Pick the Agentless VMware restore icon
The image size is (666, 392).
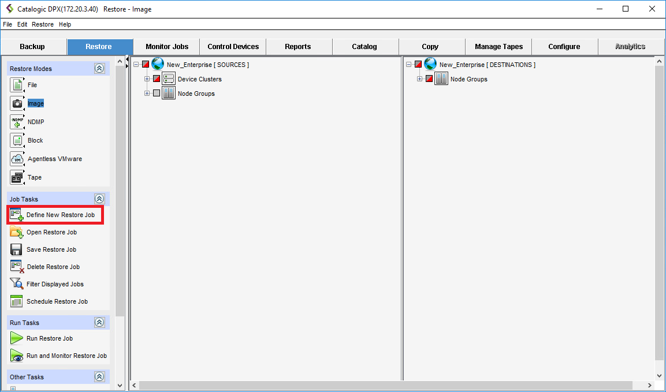17,159
